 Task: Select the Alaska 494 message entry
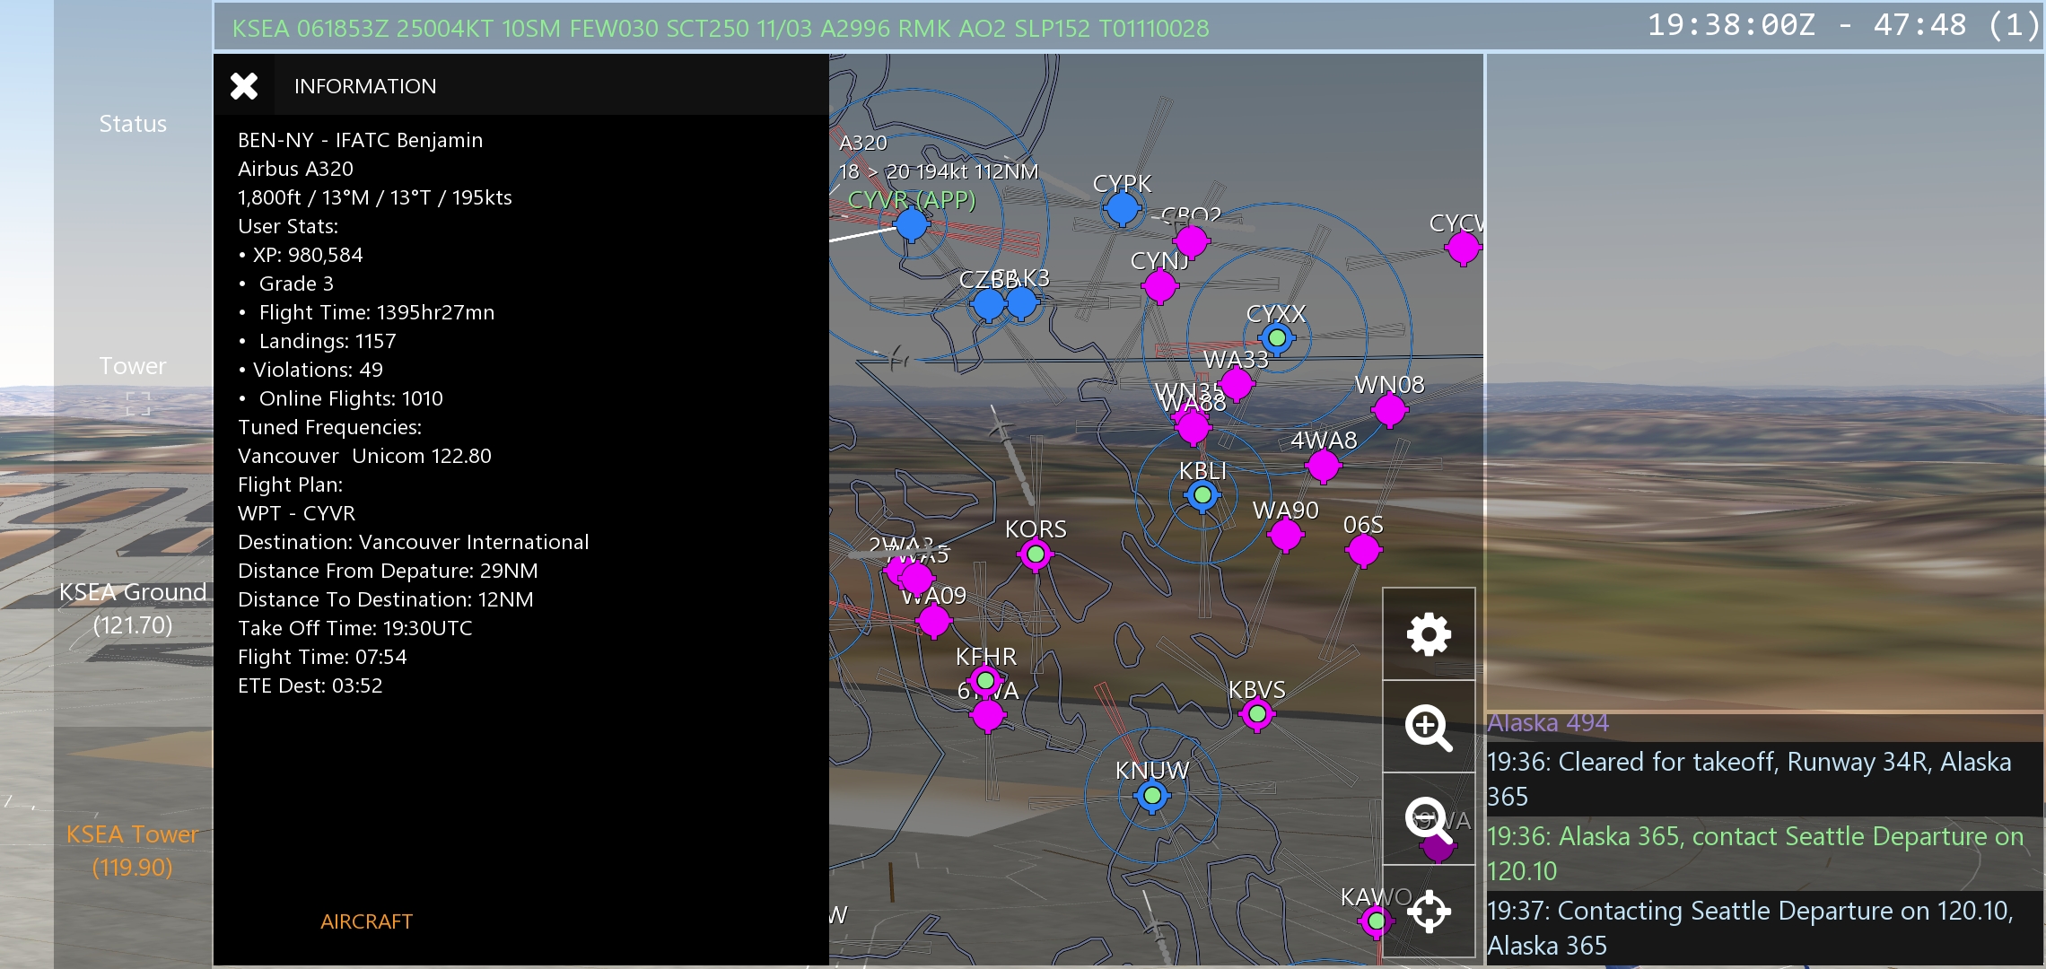point(1548,723)
